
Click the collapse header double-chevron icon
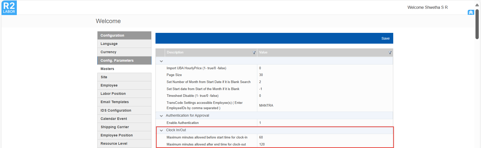click(x=471, y=12)
